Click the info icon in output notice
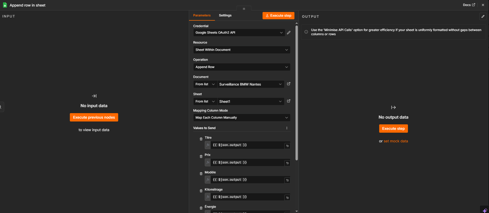This screenshot has width=489, height=213. pyautogui.click(x=306, y=32)
